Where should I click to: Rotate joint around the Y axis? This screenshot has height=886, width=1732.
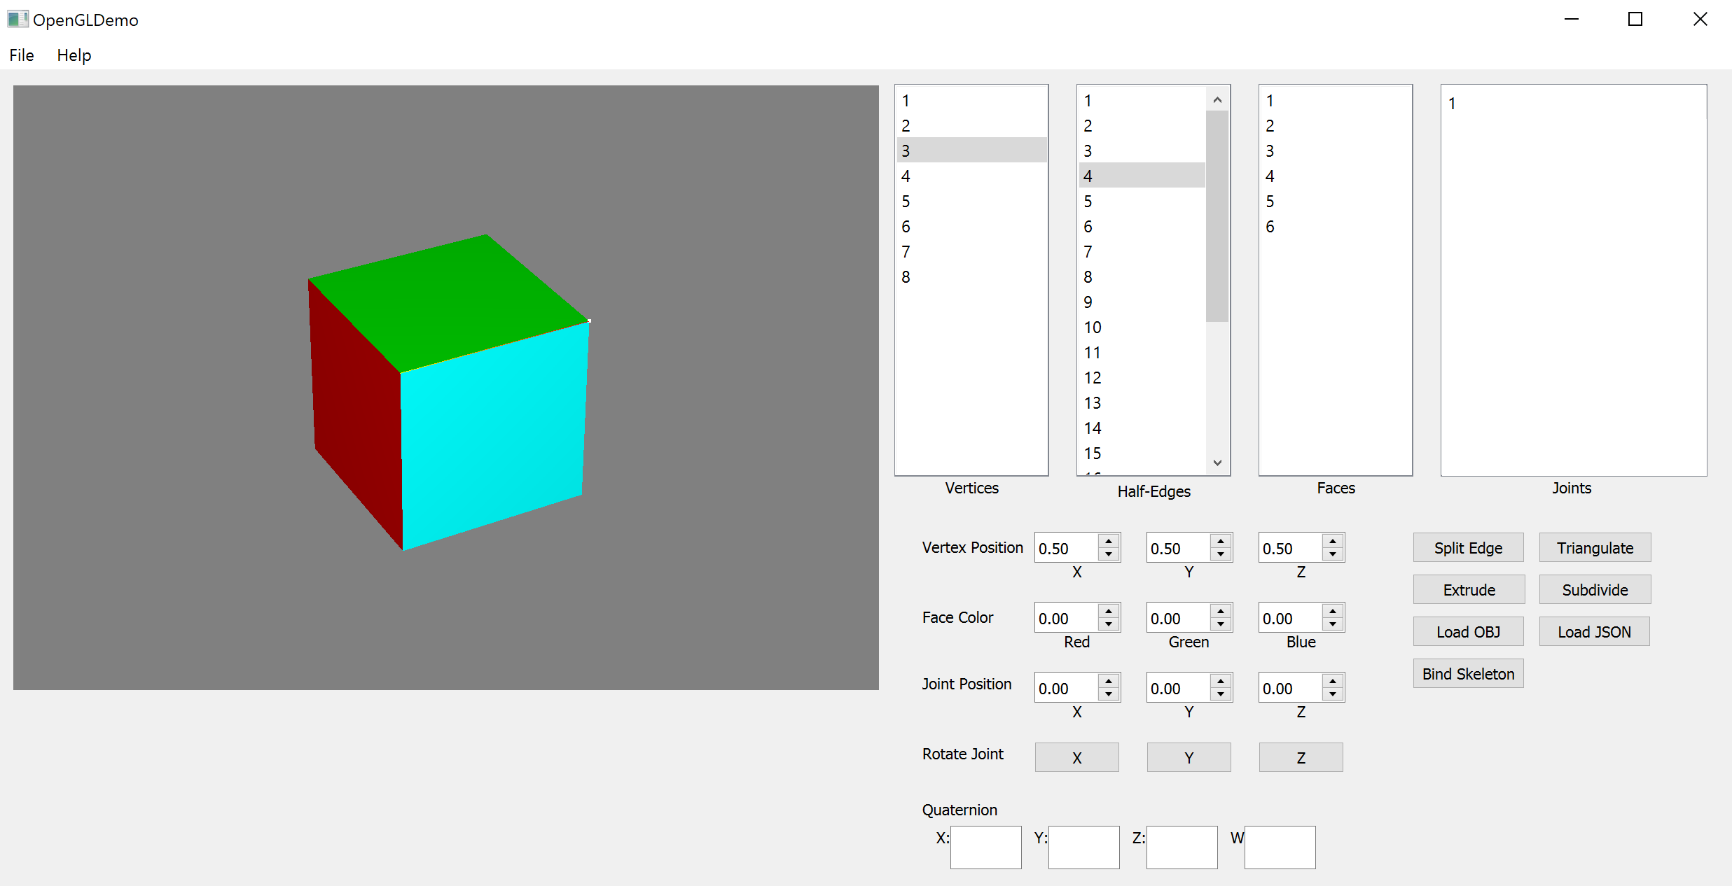click(x=1189, y=758)
